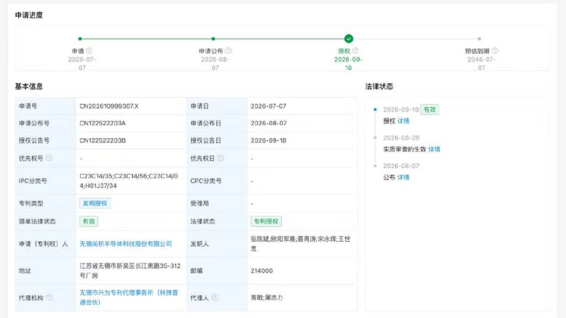
Task: Click the 申请进度 section heading
Action: tap(29, 15)
